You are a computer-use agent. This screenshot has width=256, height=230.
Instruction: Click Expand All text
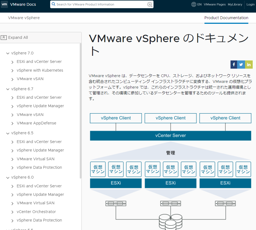click(x=18, y=37)
